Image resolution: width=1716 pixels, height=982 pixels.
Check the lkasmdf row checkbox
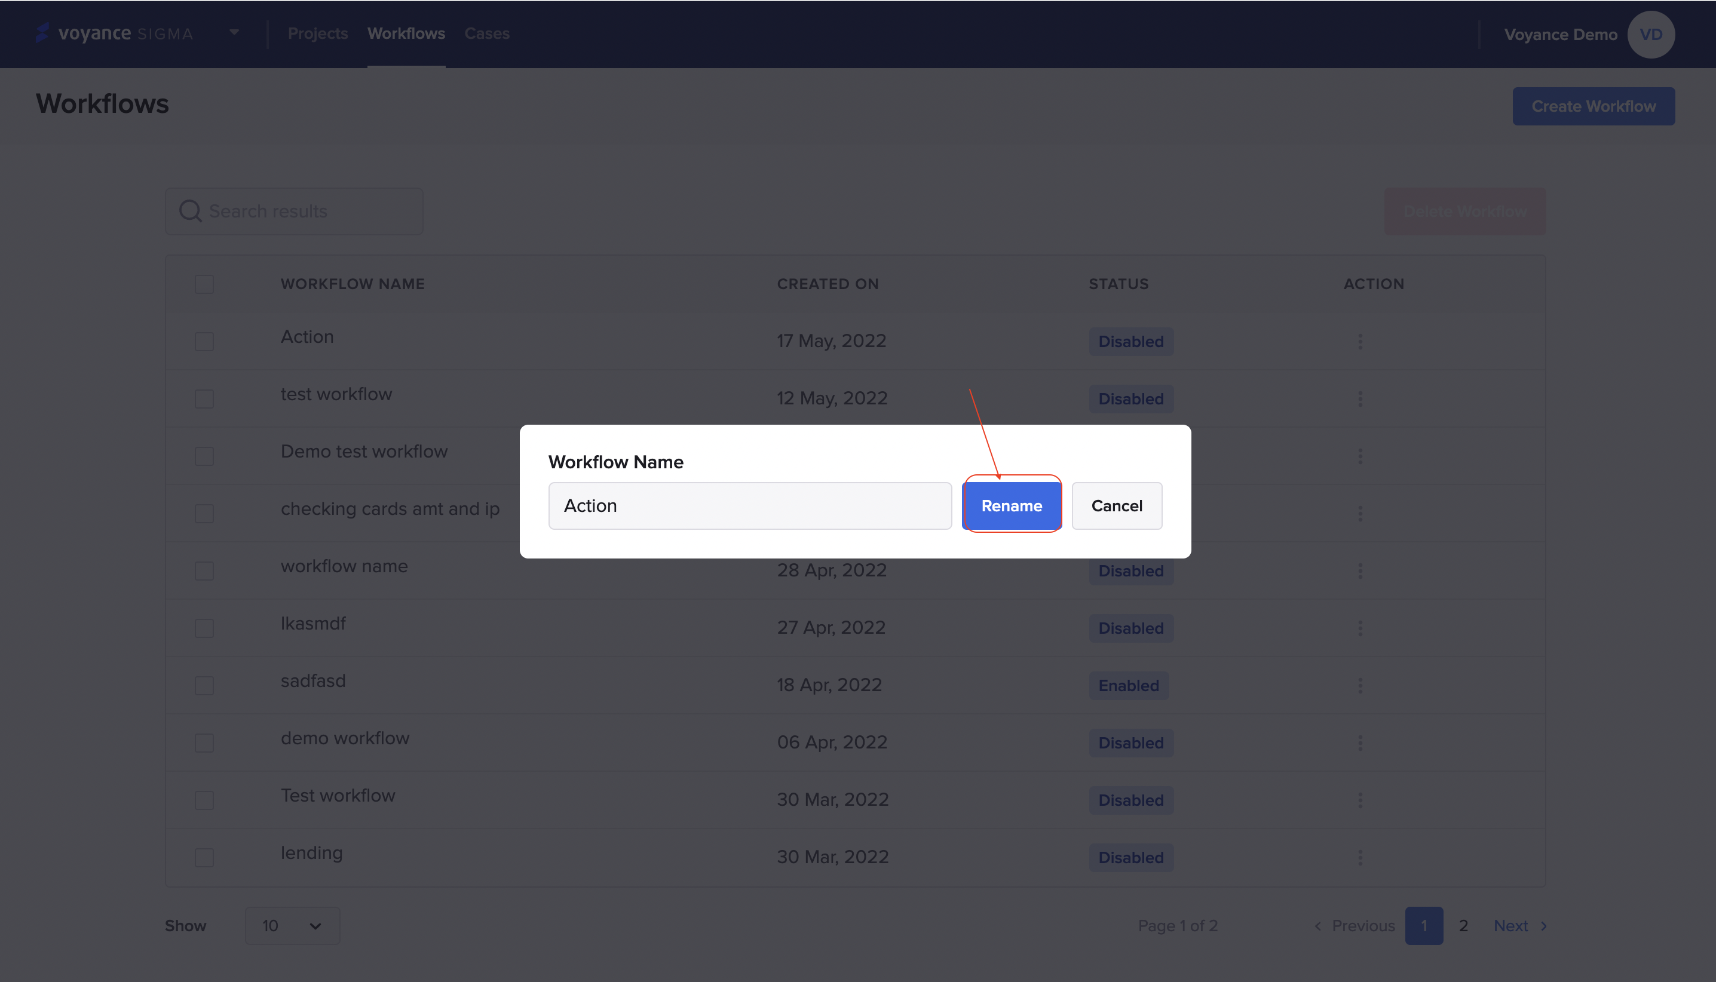pos(204,628)
